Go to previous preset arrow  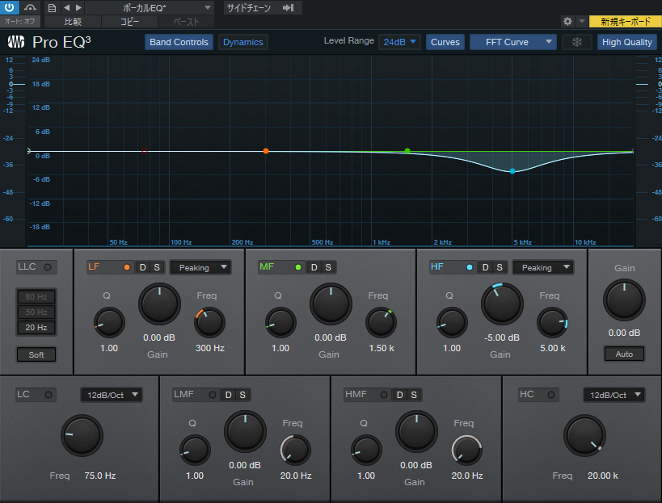66,7
